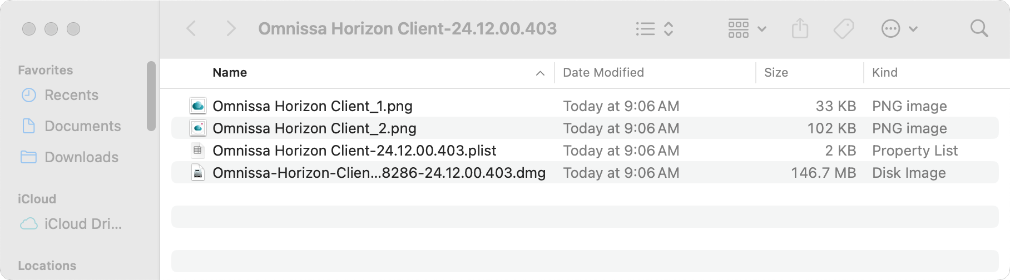Sort files by Date Modified column

(603, 72)
